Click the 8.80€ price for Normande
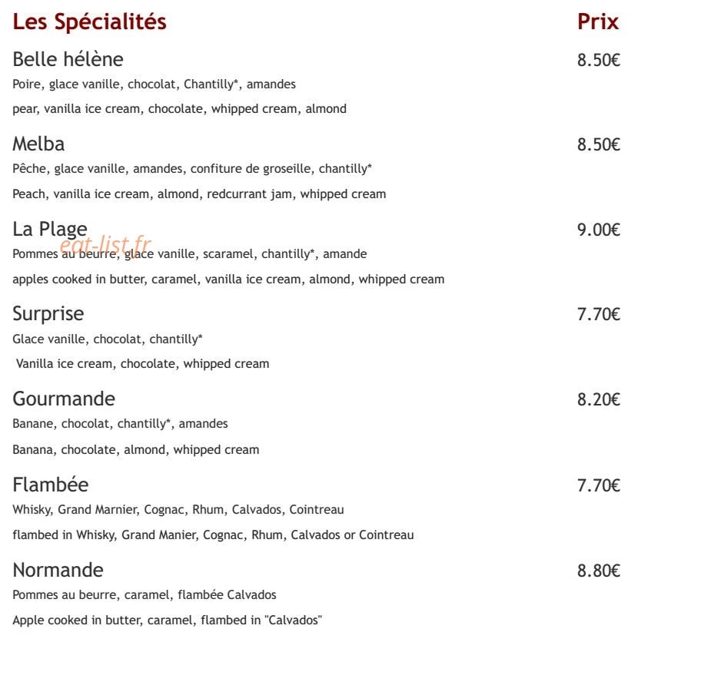The image size is (721, 685). (x=599, y=571)
